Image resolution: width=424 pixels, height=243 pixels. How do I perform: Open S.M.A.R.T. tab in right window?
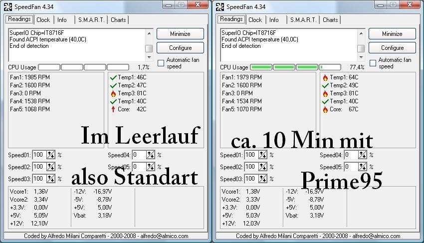click(303, 20)
